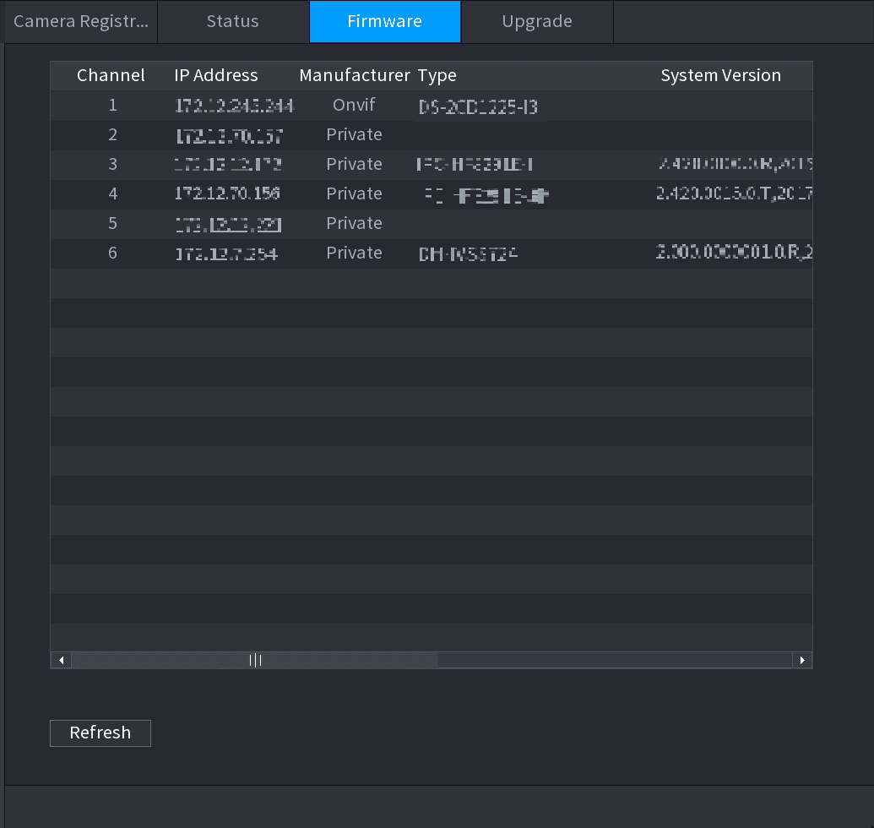
Task: Click channel 3 system version cell
Action: (x=736, y=163)
